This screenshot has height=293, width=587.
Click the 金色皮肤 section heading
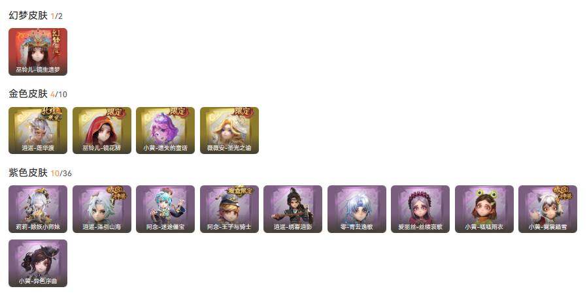28,94
